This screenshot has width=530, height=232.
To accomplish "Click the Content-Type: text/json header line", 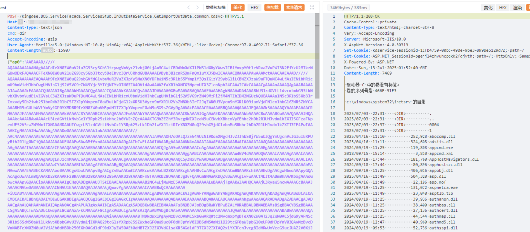I will point(35,27).
